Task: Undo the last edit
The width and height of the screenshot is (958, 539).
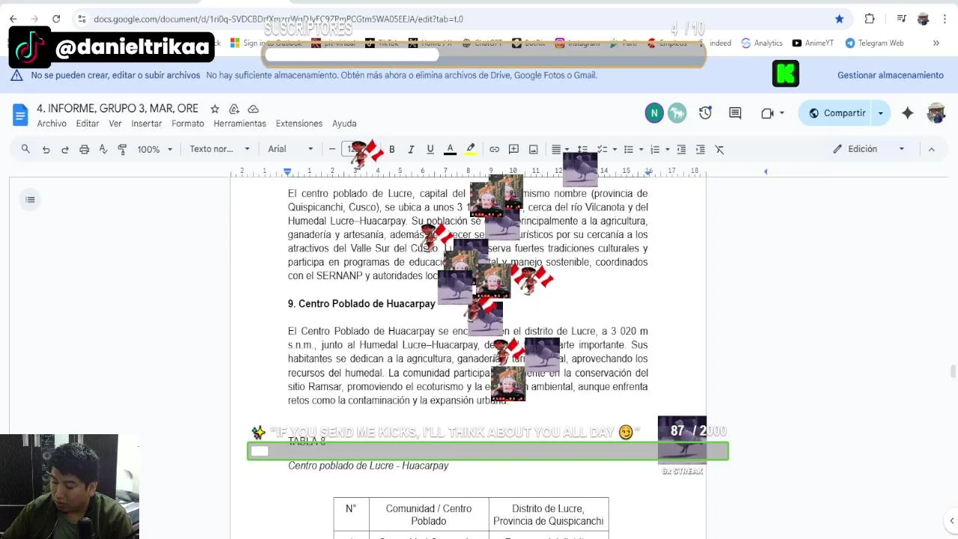Action: click(x=46, y=149)
